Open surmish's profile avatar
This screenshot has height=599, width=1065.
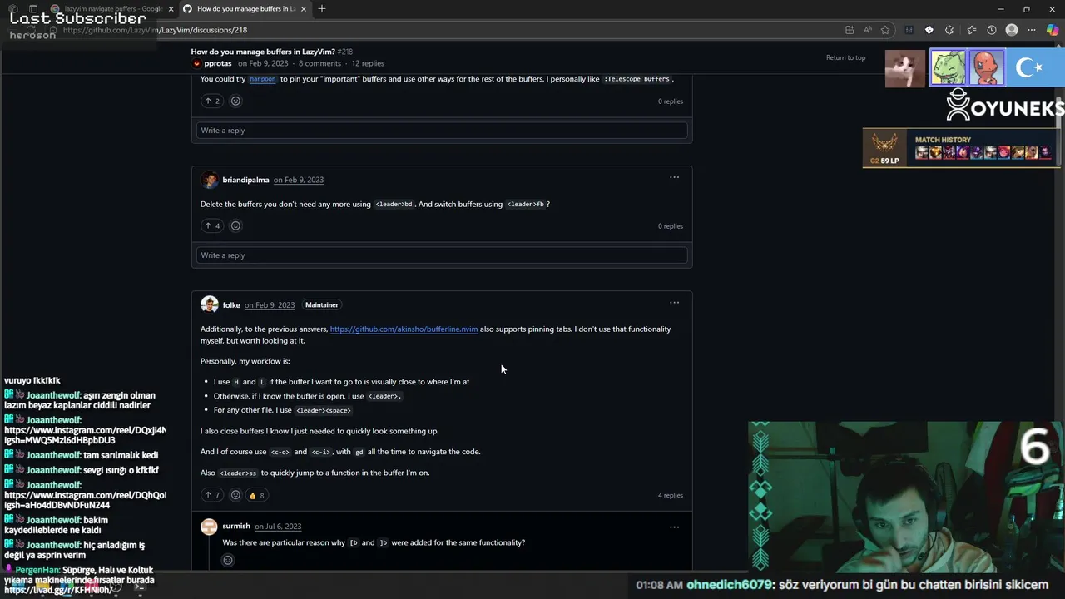pyautogui.click(x=209, y=527)
